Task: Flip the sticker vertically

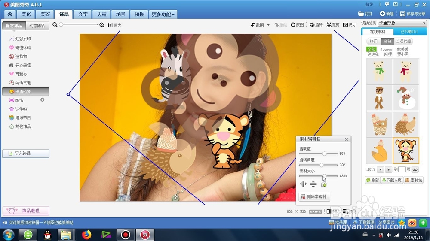Action: pyautogui.click(x=313, y=184)
